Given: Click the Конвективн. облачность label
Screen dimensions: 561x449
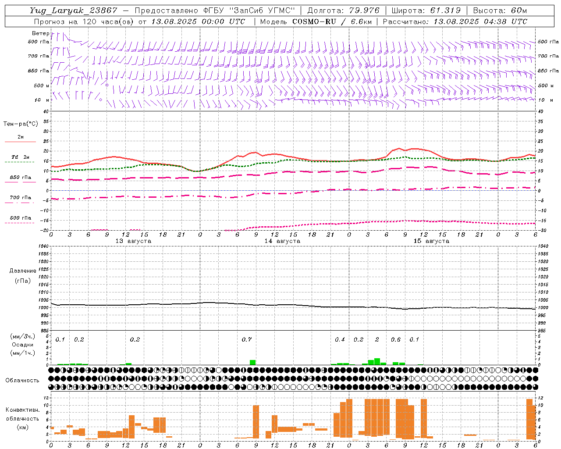Looking at the screenshot, I should pyautogui.click(x=23, y=414).
